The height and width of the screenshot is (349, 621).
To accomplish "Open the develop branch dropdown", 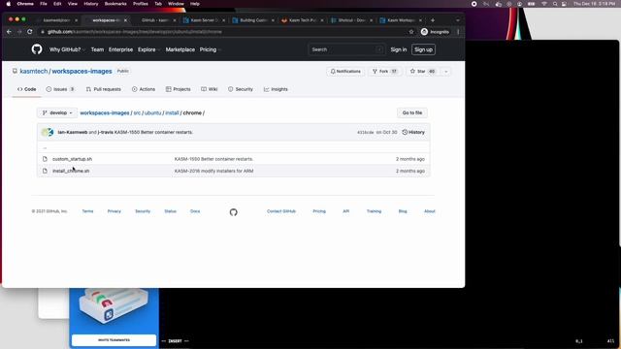I will click(x=57, y=112).
